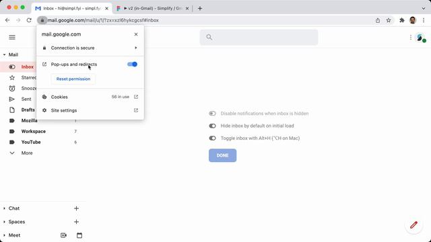Toggle Hide inbox by default on initial load
The width and height of the screenshot is (431, 242).
[212, 126]
